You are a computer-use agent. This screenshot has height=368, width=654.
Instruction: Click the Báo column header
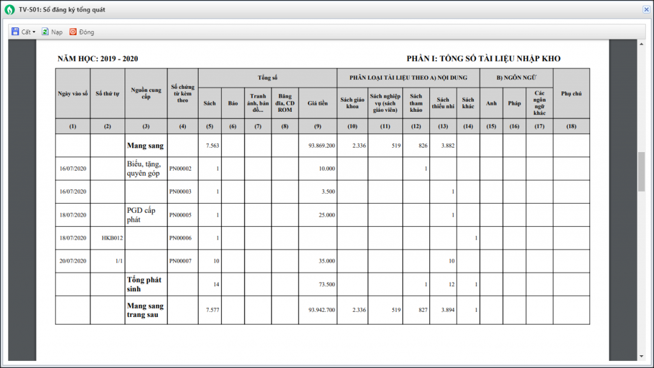point(232,103)
